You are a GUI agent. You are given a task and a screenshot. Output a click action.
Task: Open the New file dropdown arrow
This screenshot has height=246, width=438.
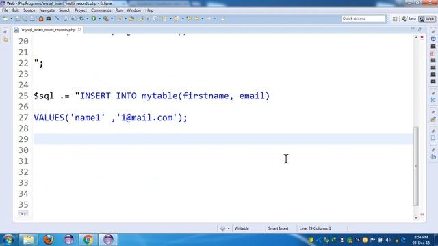11,18
